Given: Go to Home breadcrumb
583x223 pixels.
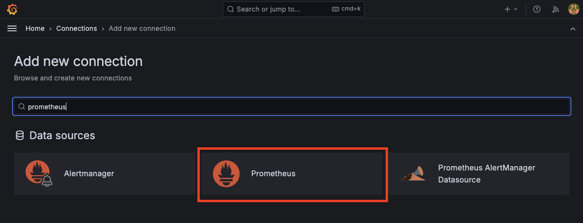Looking at the screenshot, I should tap(35, 29).
